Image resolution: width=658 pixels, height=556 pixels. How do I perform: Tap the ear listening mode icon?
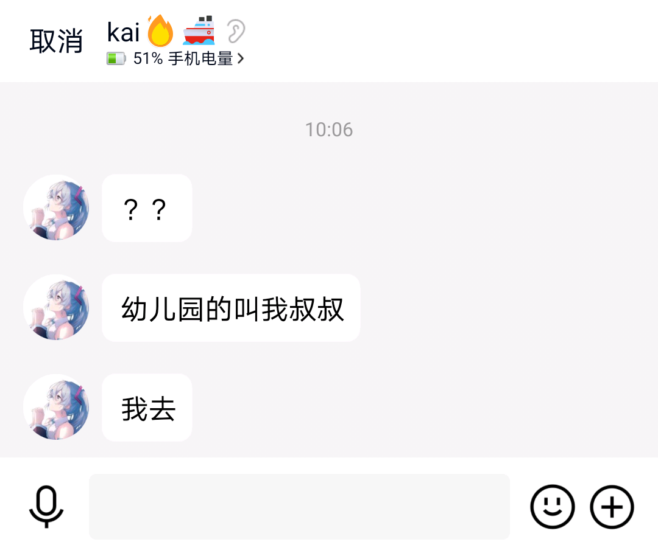(x=236, y=31)
